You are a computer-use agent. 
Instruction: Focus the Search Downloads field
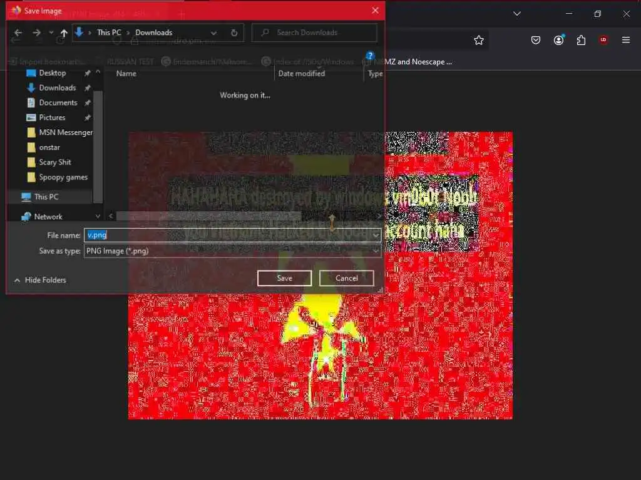(314, 32)
